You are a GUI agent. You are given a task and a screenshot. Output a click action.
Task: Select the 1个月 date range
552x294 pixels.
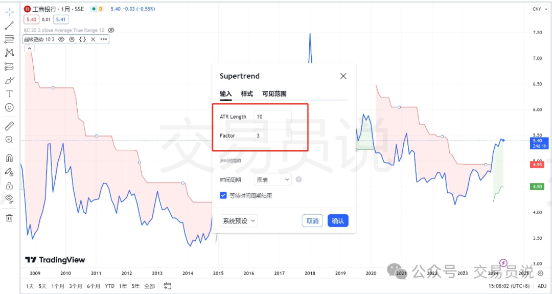pyautogui.click(x=58, y=286)
